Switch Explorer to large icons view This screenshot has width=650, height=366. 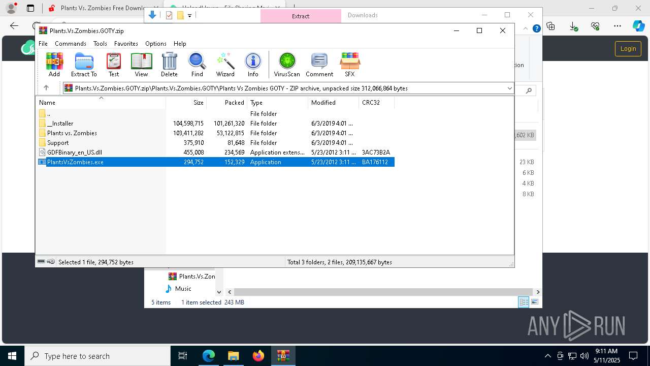click(535, 302)
